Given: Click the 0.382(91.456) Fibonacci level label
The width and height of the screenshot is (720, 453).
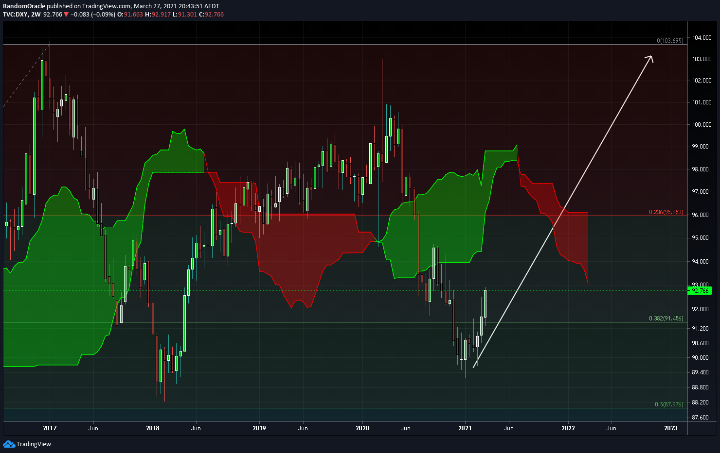Looking at the screenshot, I should click(x=666, y=319).
